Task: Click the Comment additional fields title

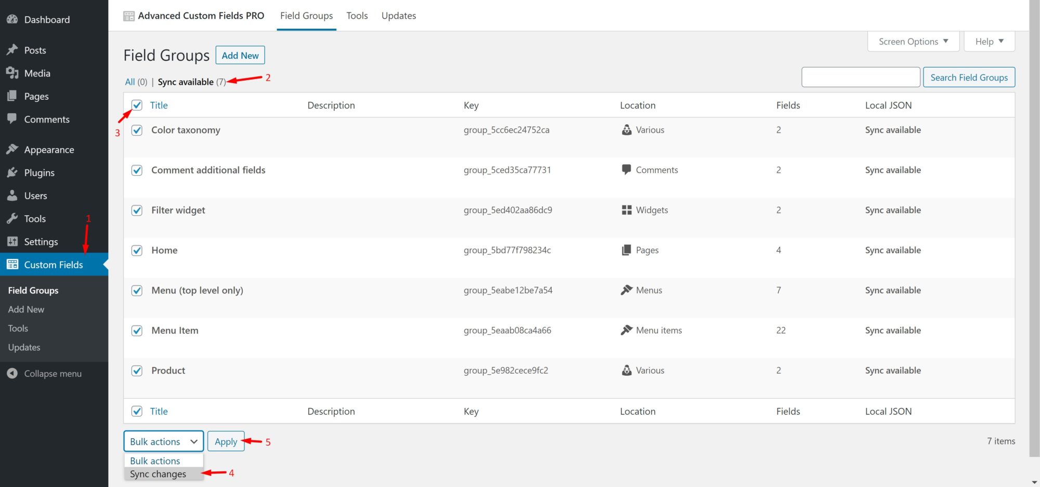Action: [x=208, y=170]
